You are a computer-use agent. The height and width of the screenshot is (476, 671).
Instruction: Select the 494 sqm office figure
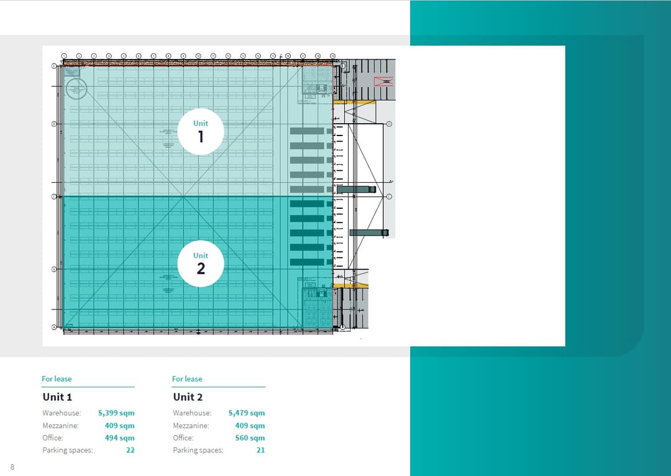[x=119, y=438]
